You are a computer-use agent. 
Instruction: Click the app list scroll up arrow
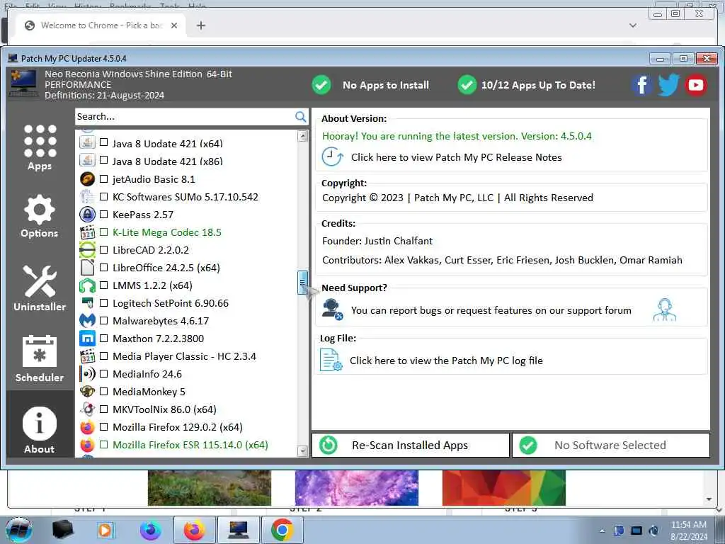point(302,136)
